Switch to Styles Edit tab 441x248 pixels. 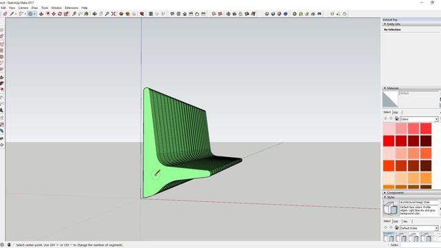[x=396, y=221]
